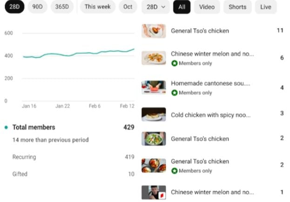Filter content by Video

(207, 7)
